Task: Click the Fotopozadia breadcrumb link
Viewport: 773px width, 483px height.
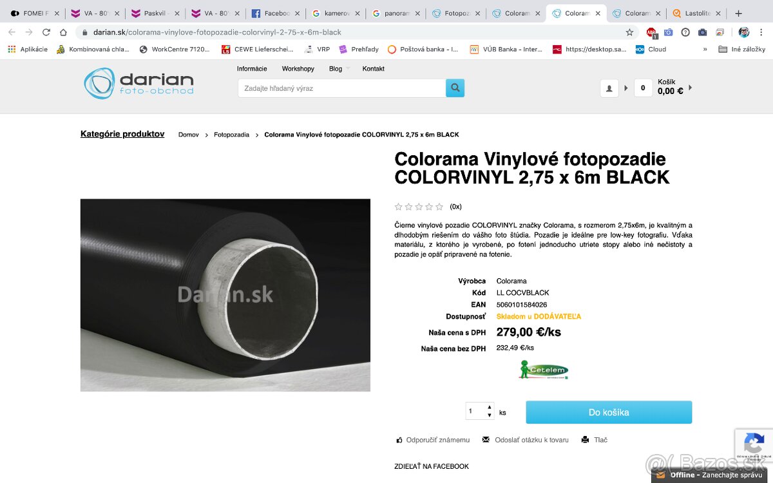Action: click(231, 135)
